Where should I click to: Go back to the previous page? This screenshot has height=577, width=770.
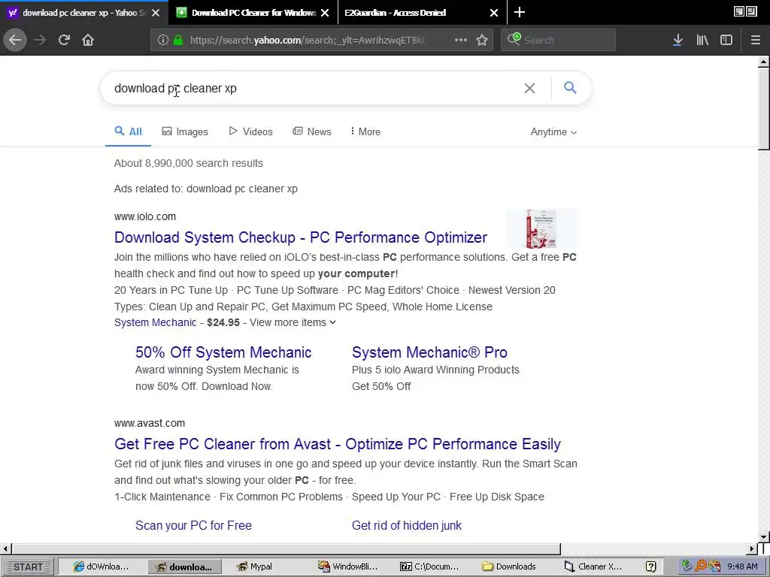point(15,40)
